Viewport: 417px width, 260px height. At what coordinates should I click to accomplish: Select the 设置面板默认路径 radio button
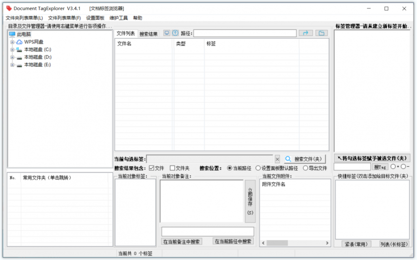258,168
